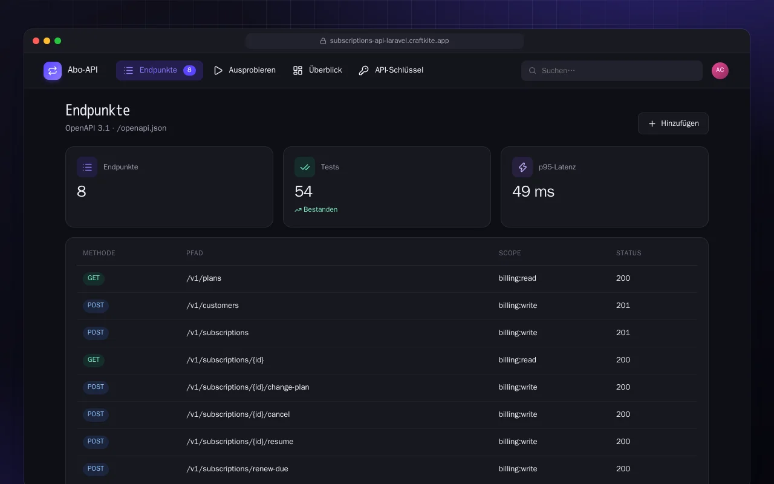The width and height of the screenshot is (774, 484).
Task: Click the OpenAPI 3.1 · /openapi.json subtitle
Action: click(x=116, y=128)
